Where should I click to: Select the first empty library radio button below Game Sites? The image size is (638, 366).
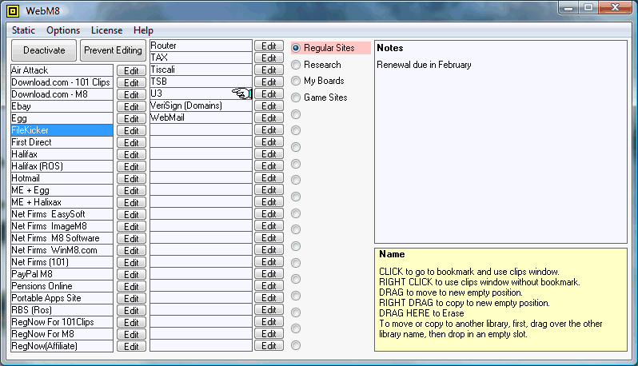click(x=296, y=114)
